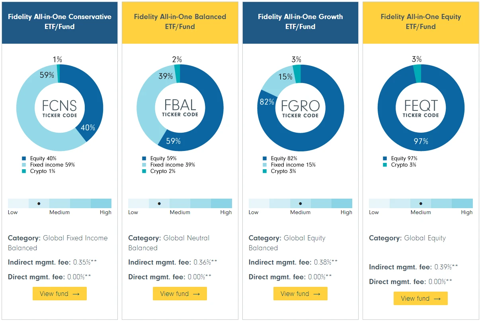This screenshot has width=480, height=321.
Task: Click the FEQT ticker code donut center
Action: (421, 108)
